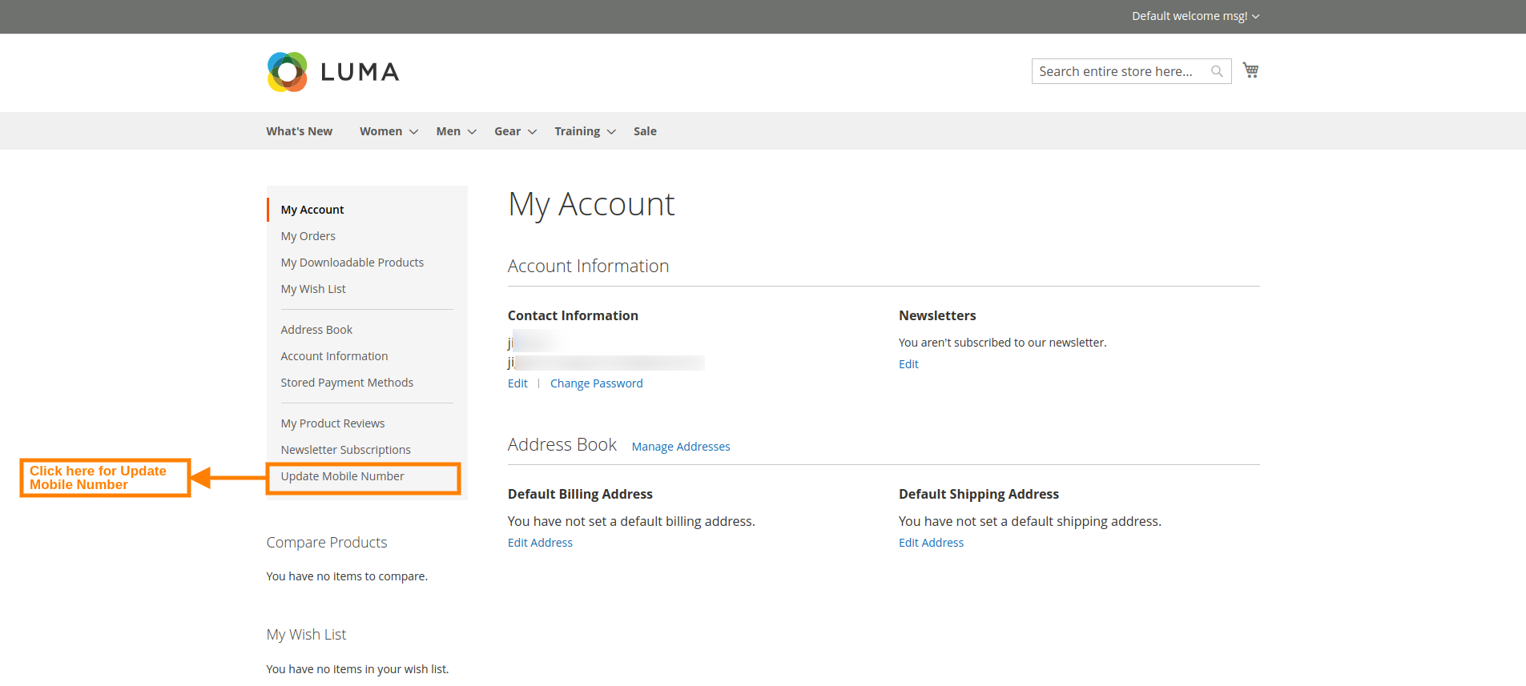Viewport: 1526px width, 686px height.
Task: Click Edit under Contact Information
Action: click(517, 383)
